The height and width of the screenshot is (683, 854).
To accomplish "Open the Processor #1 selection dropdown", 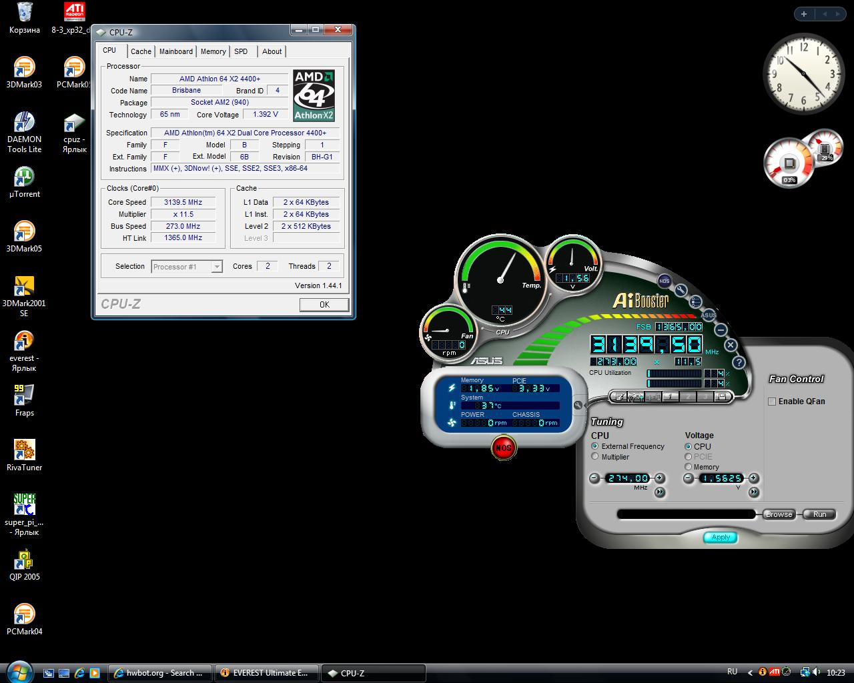I will [x=187, y=267].
